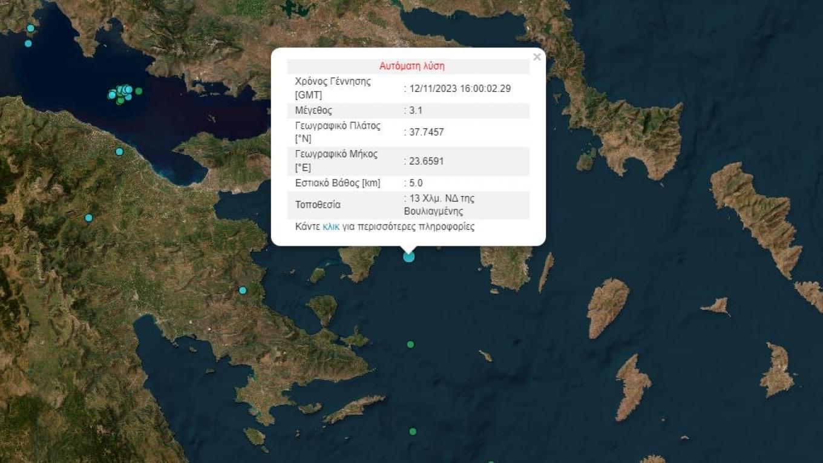
Task: Click cyan marker on land south of the gulf
Action: (x=119, y=151)
